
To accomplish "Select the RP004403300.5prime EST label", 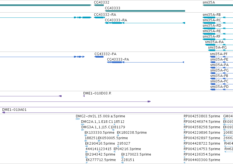I will tap(202, 160).
